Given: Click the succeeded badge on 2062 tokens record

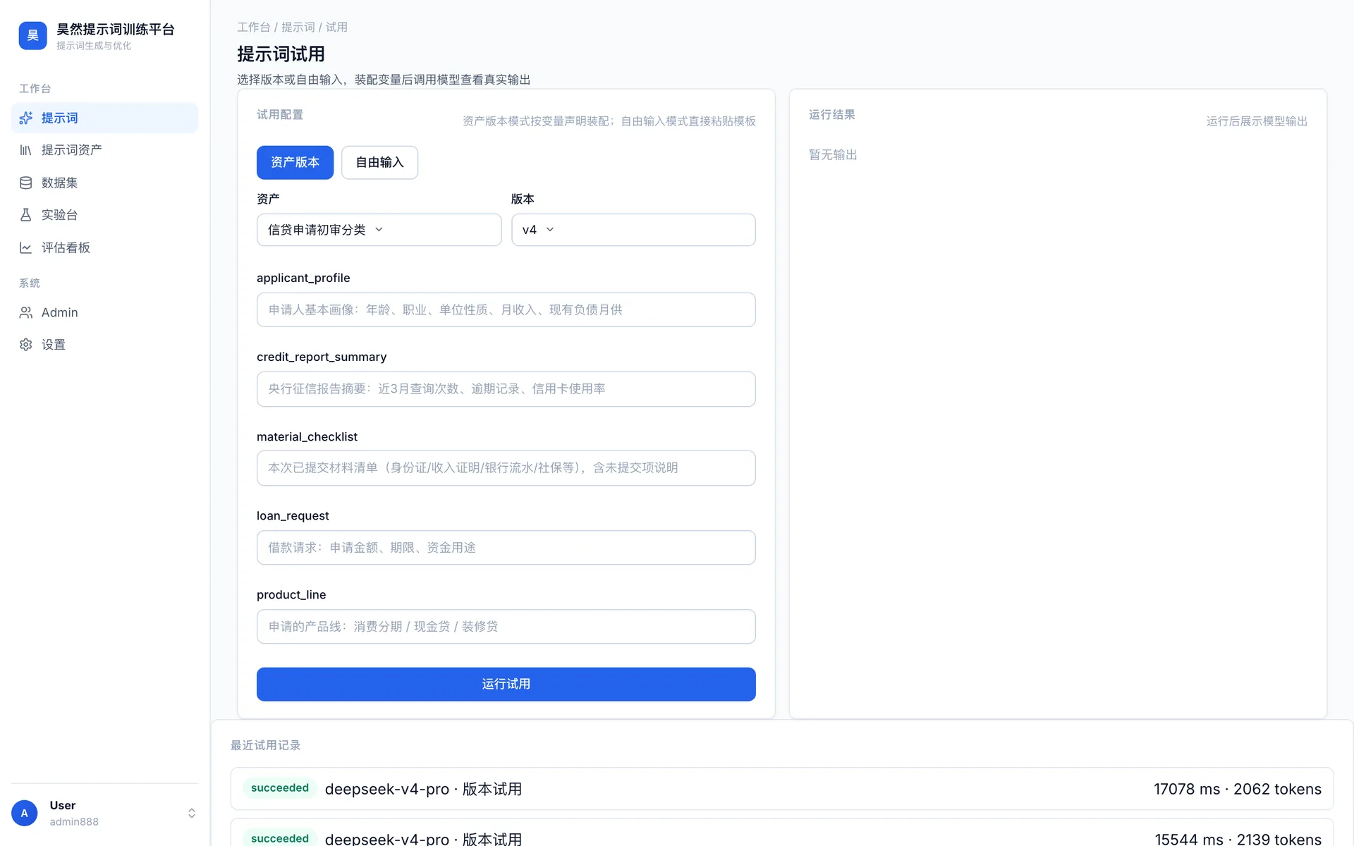Looking at the screenshot, I should 280,787.
